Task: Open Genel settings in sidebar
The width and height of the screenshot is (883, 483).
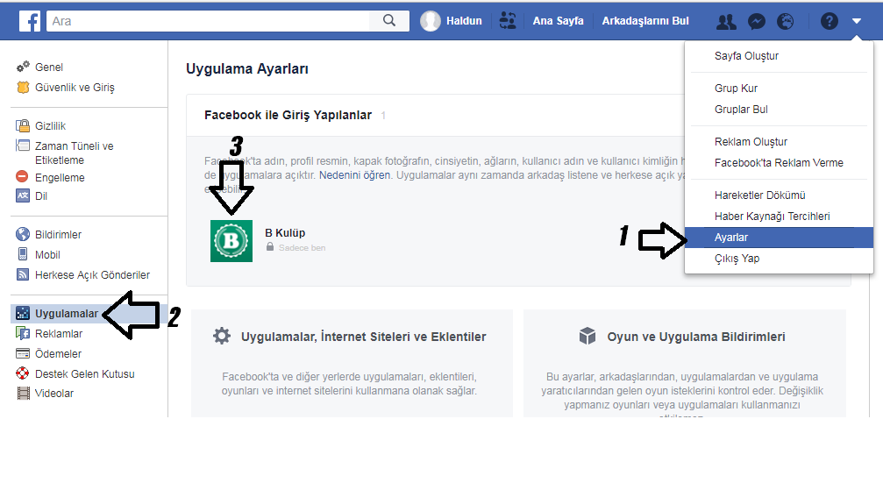Action: click(x=49, y=67)
